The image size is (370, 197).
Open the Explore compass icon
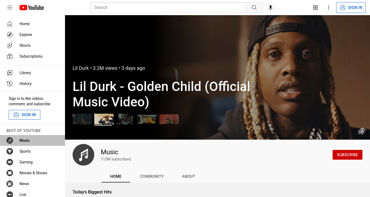click(x=10, y=35)
